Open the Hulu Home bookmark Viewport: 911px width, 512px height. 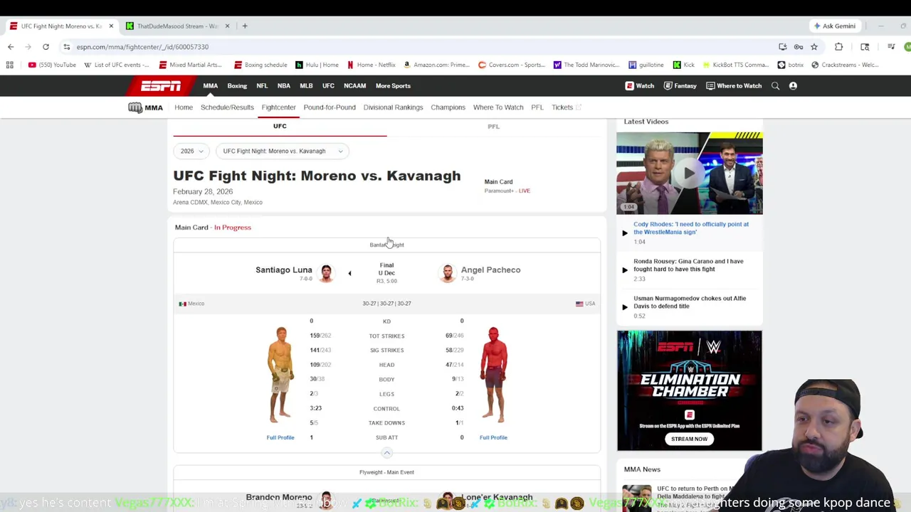tap(317, 65)
